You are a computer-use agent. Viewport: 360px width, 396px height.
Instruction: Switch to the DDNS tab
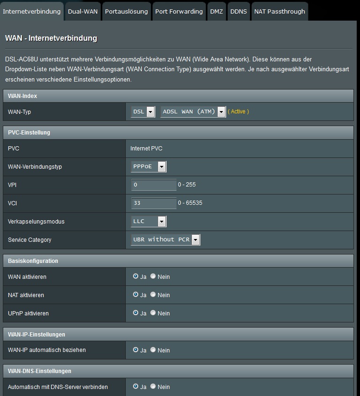coord(238,11)
